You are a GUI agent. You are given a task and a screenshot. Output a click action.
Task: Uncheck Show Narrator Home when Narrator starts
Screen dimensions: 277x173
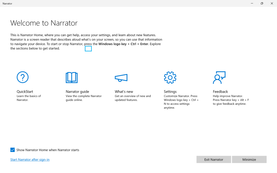tap(13, 150)
